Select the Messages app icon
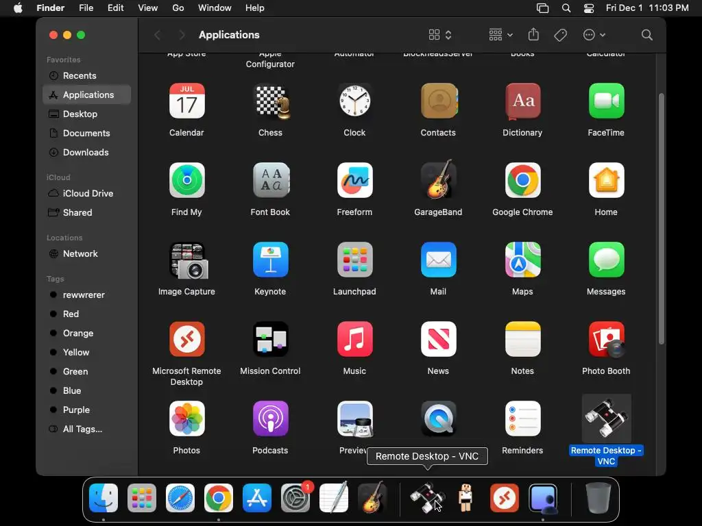The image size is (702, 526). 606,260
